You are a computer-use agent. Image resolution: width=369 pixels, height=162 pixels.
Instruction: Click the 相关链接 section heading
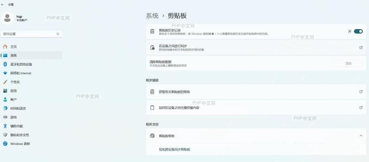152,80
